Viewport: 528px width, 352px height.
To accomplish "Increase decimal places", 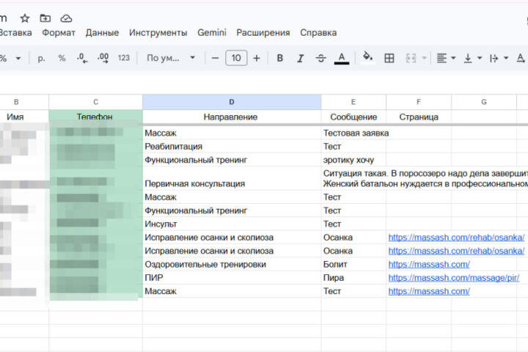I will (x=103, y=58).
